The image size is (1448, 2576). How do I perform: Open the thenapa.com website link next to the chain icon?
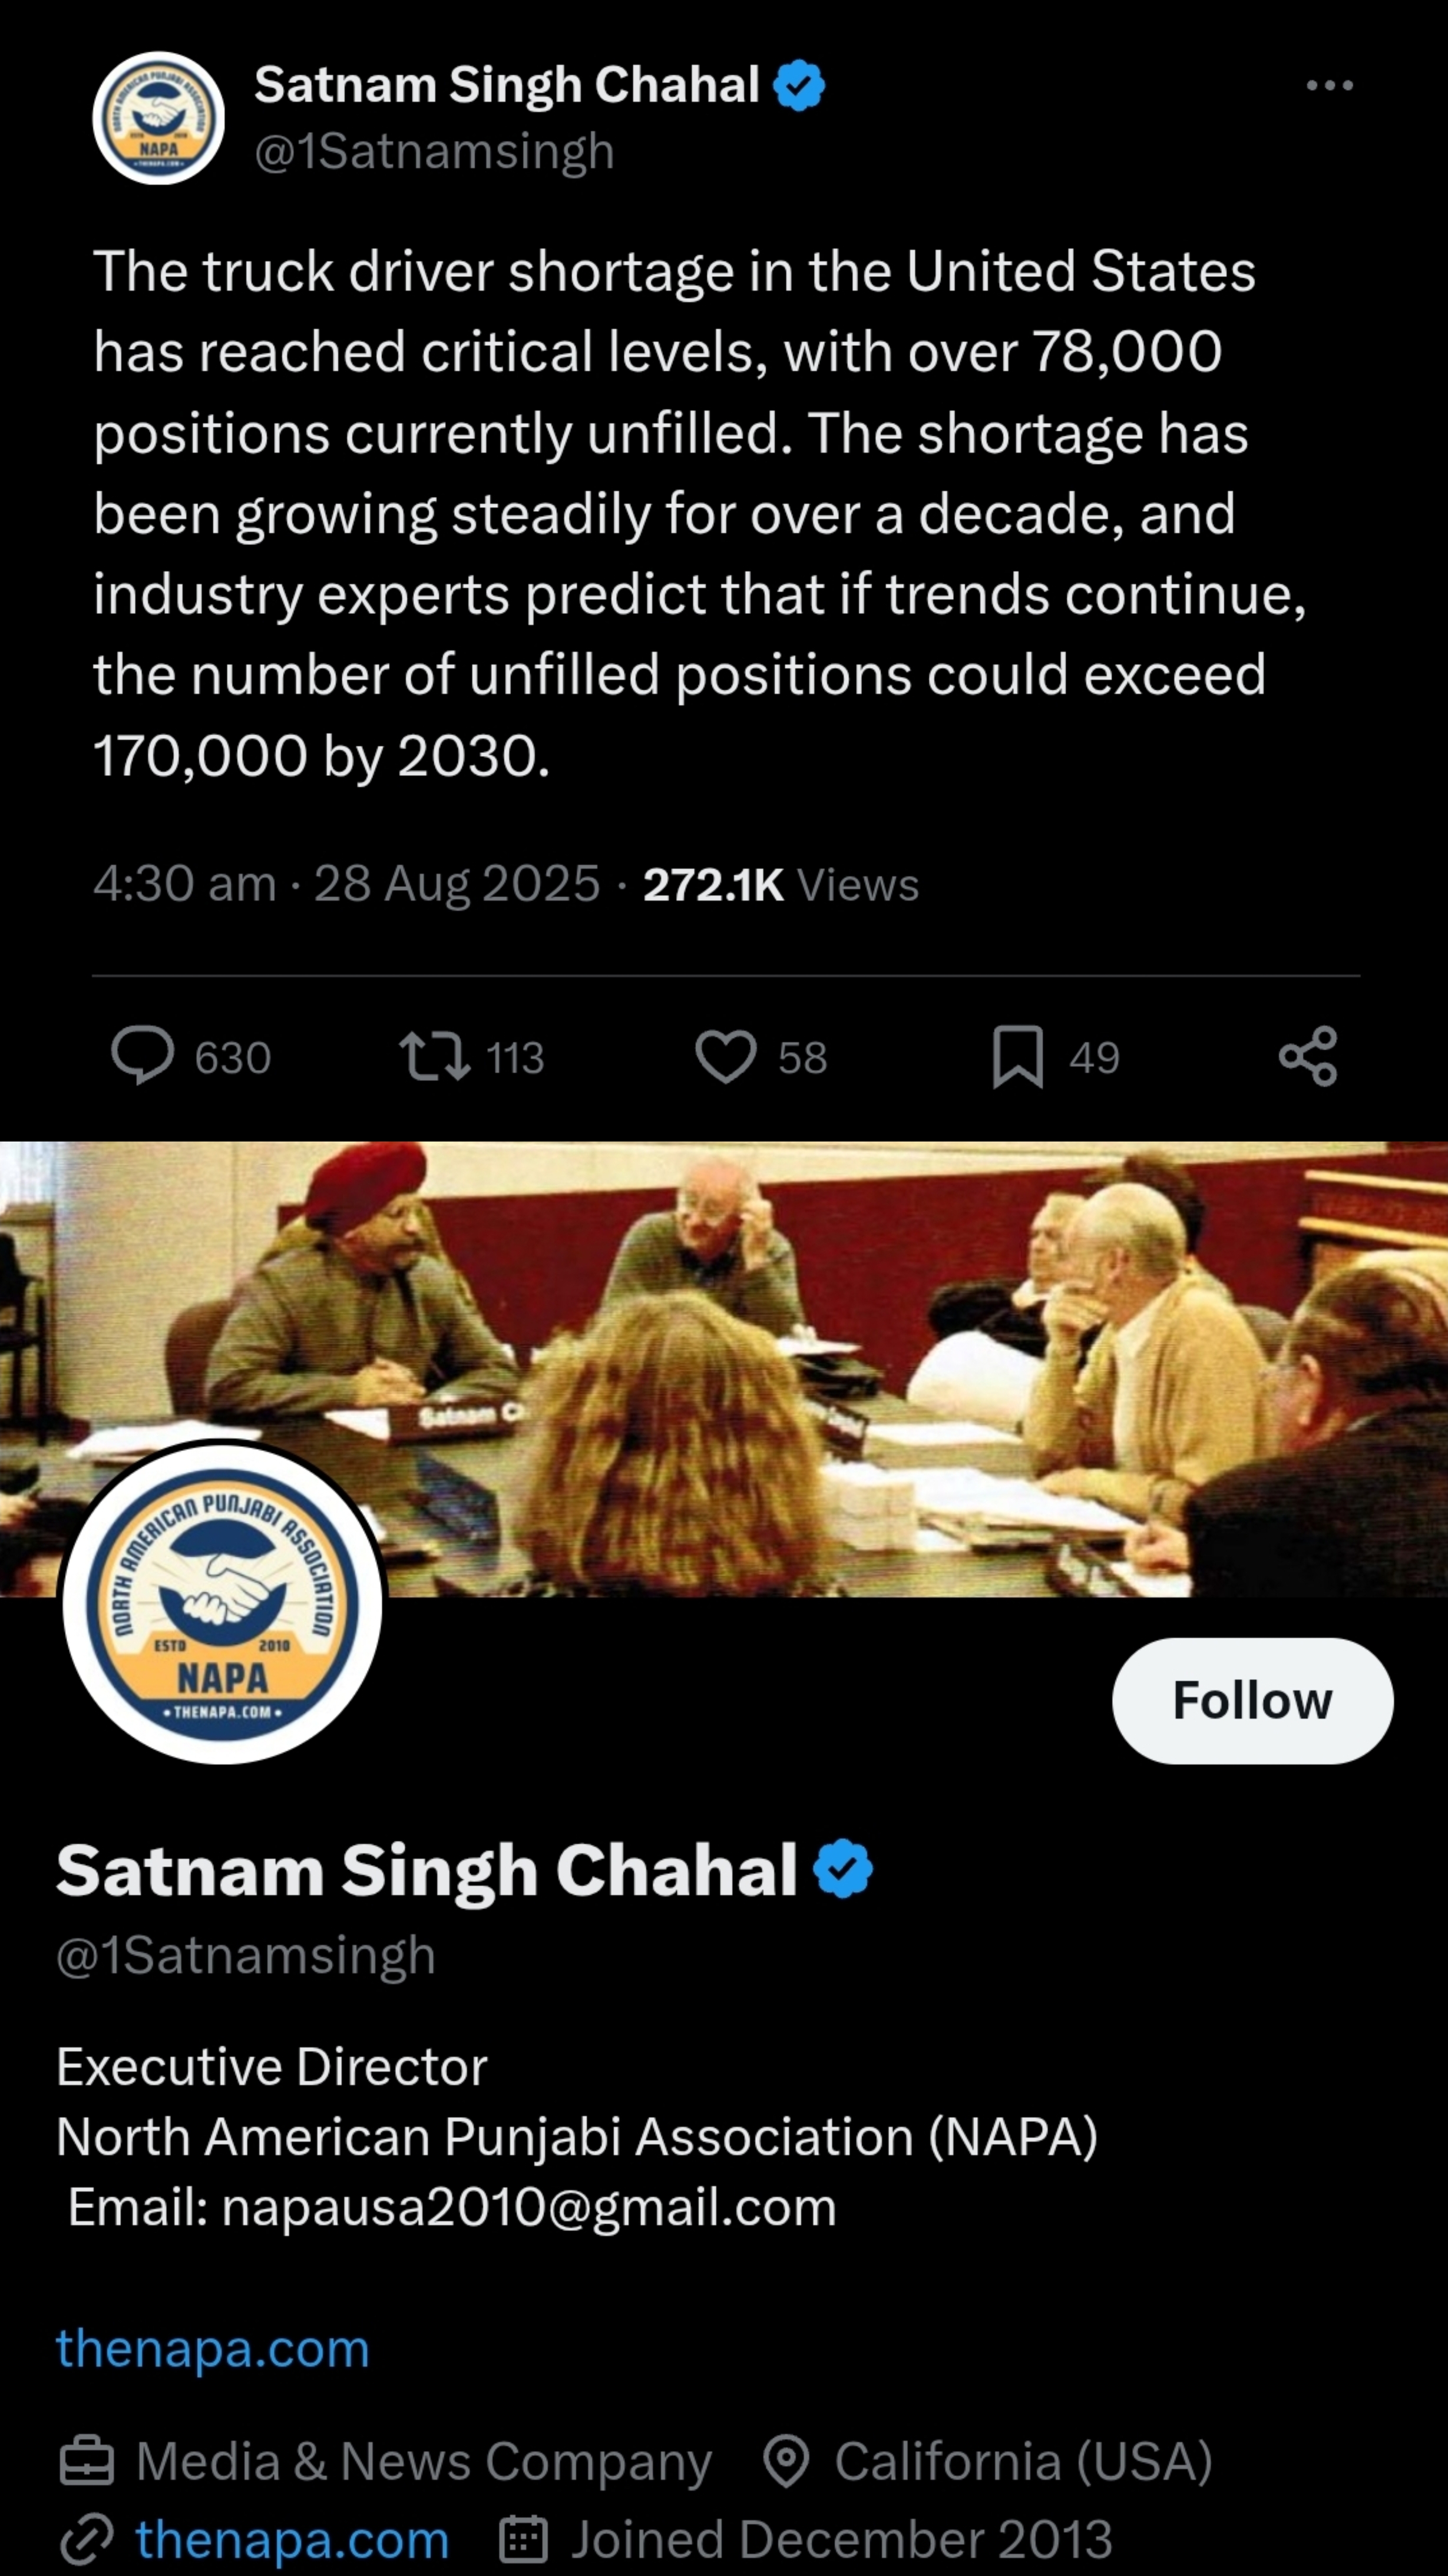tap(292, 2539)
